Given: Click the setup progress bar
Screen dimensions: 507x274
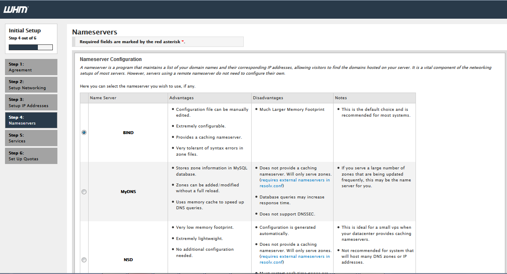Looking at the screenshot, I should coord(31,47).
